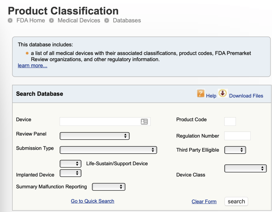
Task: Click the search button
Action: [x=236, y=201]
